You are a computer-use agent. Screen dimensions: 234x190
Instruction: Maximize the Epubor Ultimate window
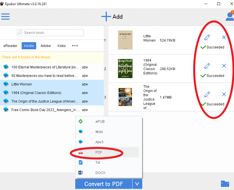click(219, 4)
